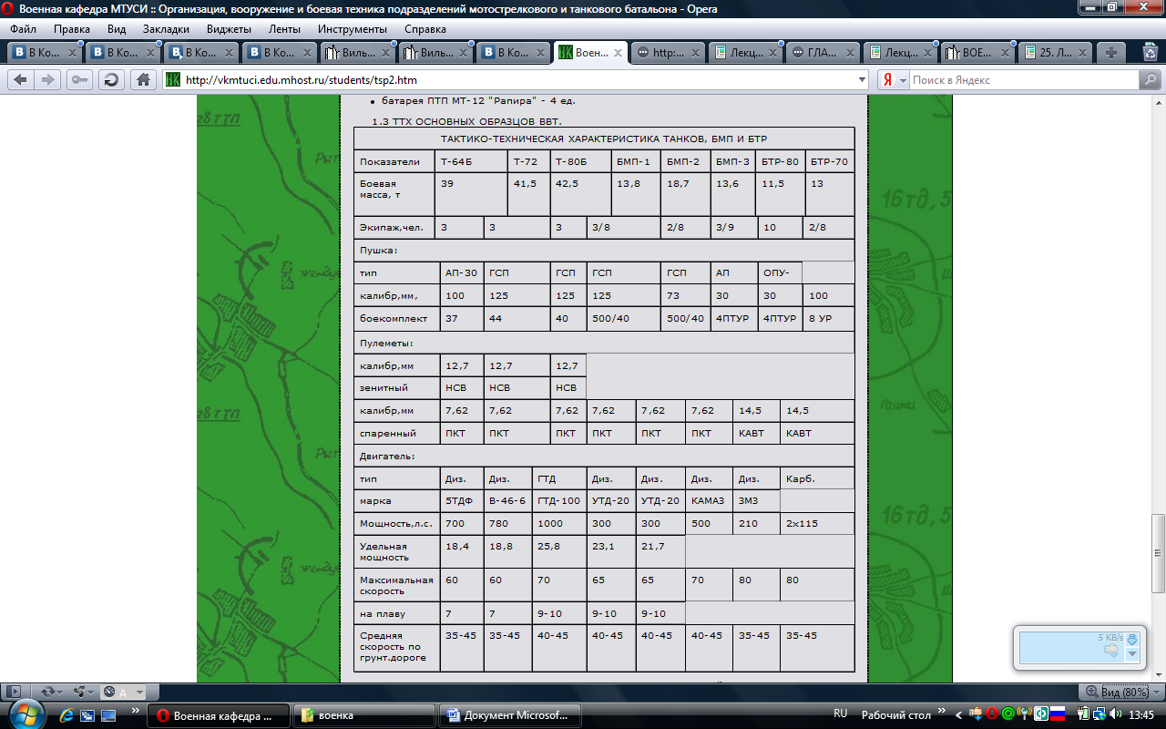This screenshot has height=729, width=1166.
Task: Launch Internet Explorer from Quick Launch
Action: [67, 714]
